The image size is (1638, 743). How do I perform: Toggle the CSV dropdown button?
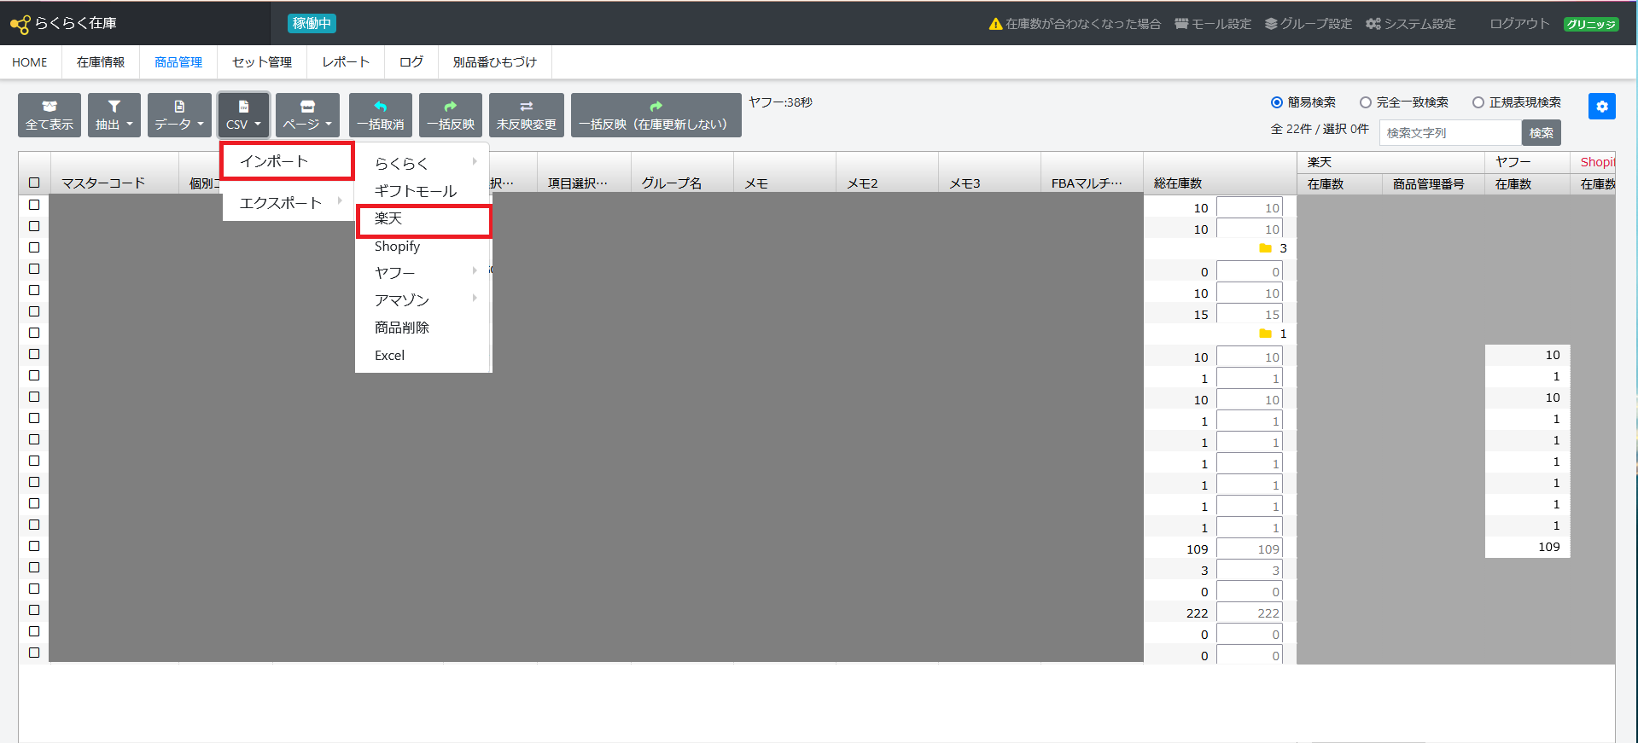pos(243,115)
